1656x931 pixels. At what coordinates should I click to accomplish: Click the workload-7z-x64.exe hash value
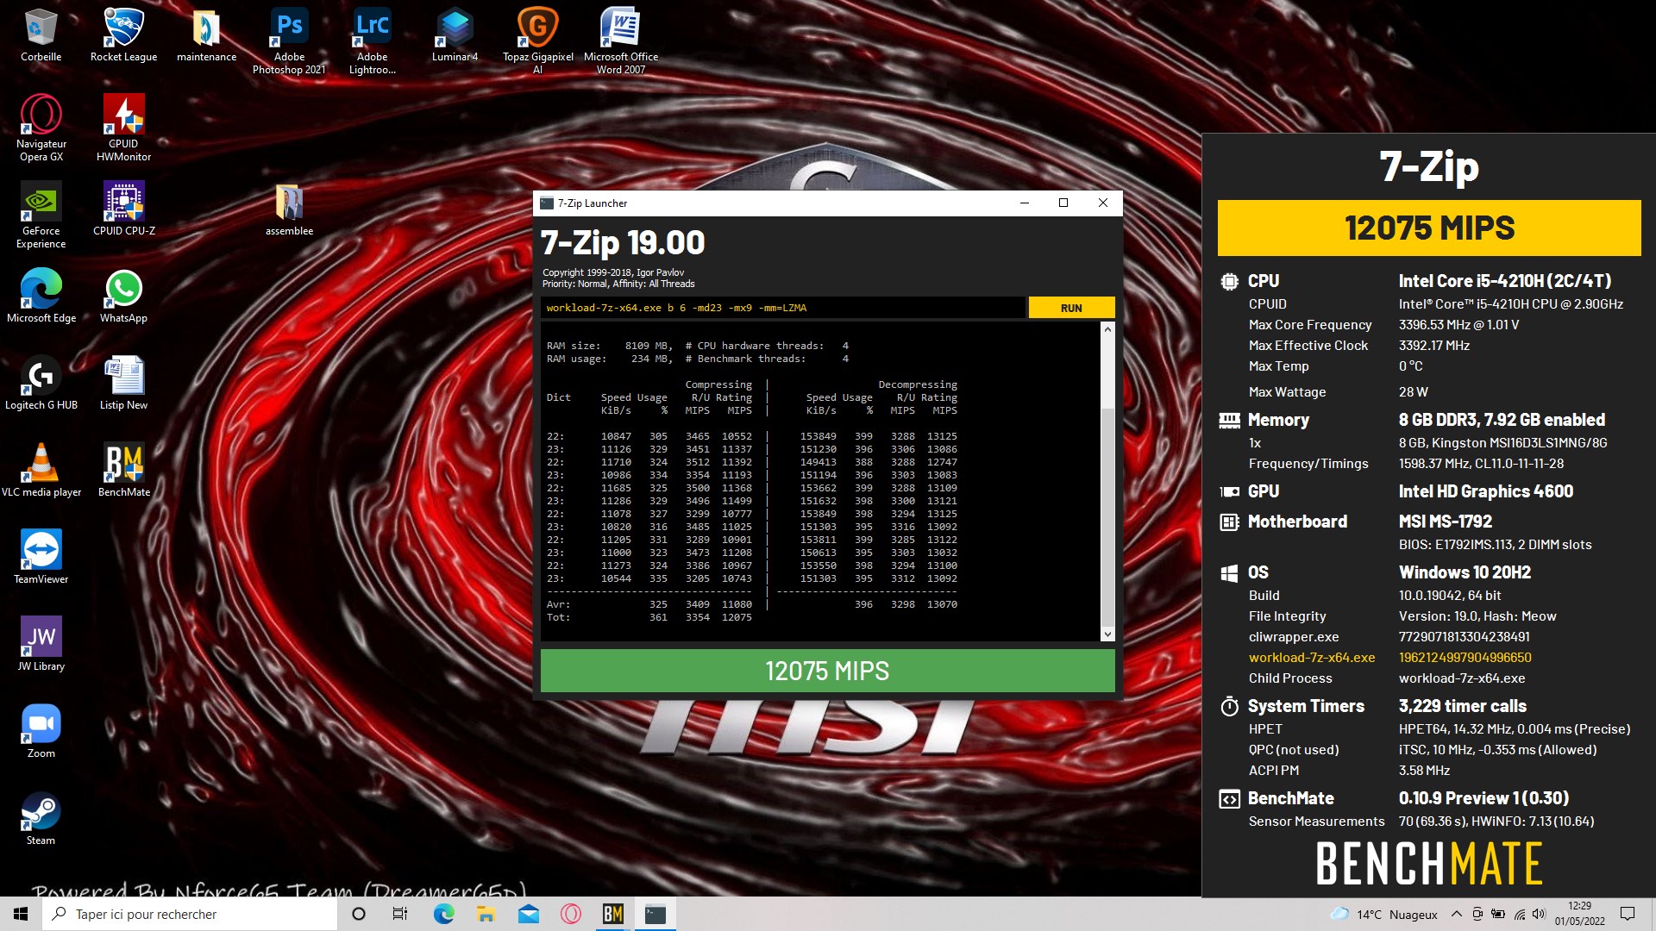pos(1465,658)
